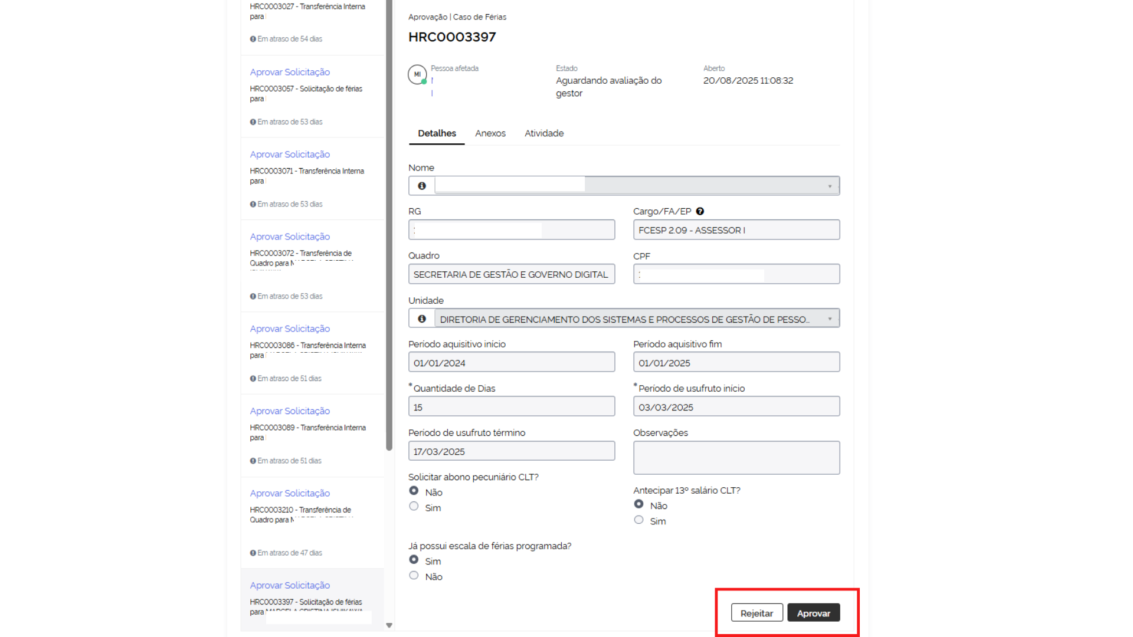
Task: Select Sim for antecipar 13º salário
Action: pyautogui.click(x=638, y=520)
